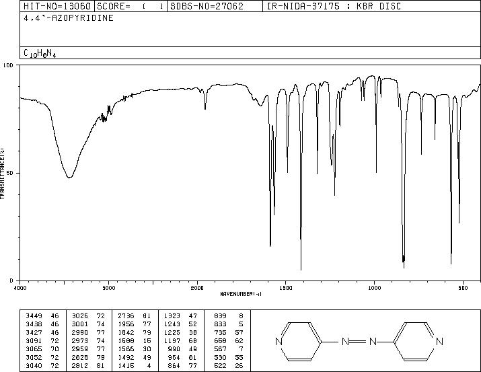481x372 pixels.
Task: Select the 1000 x-axis tick label
Action: pyautogui.click(x=374, y=288)
